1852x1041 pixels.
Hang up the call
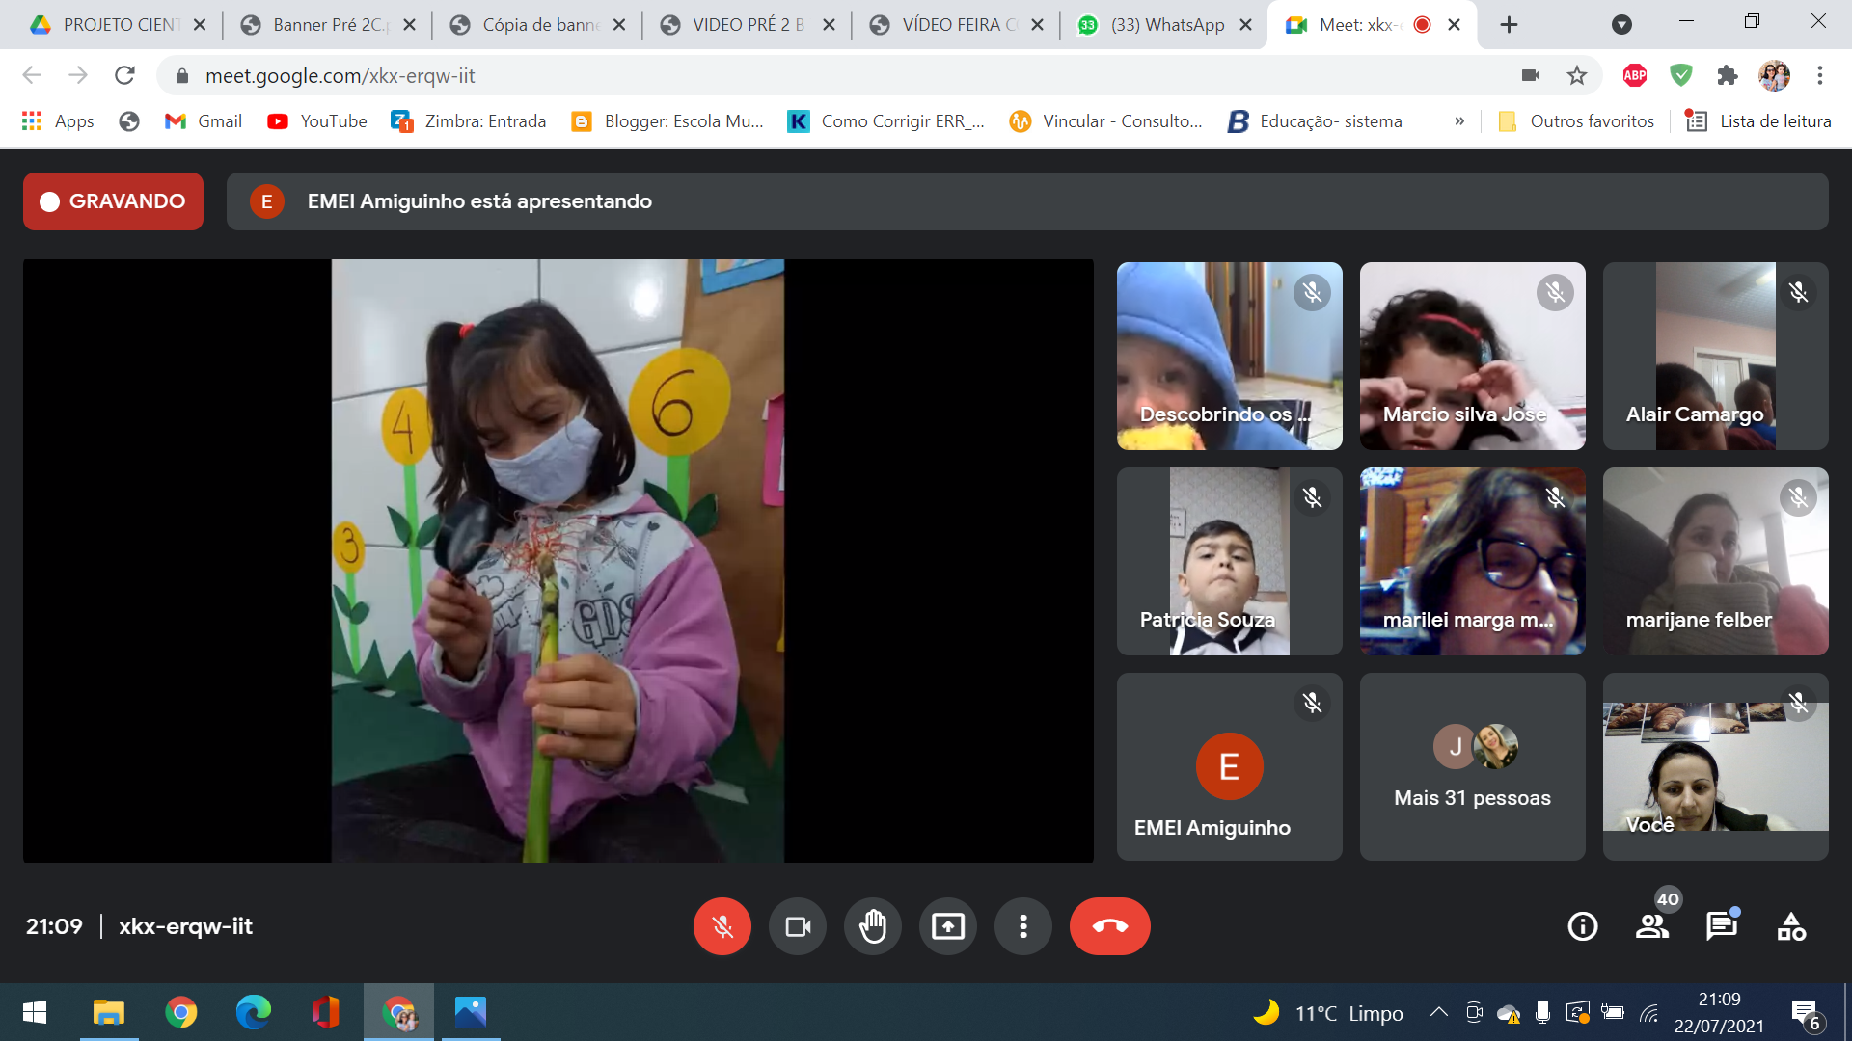1109,926
